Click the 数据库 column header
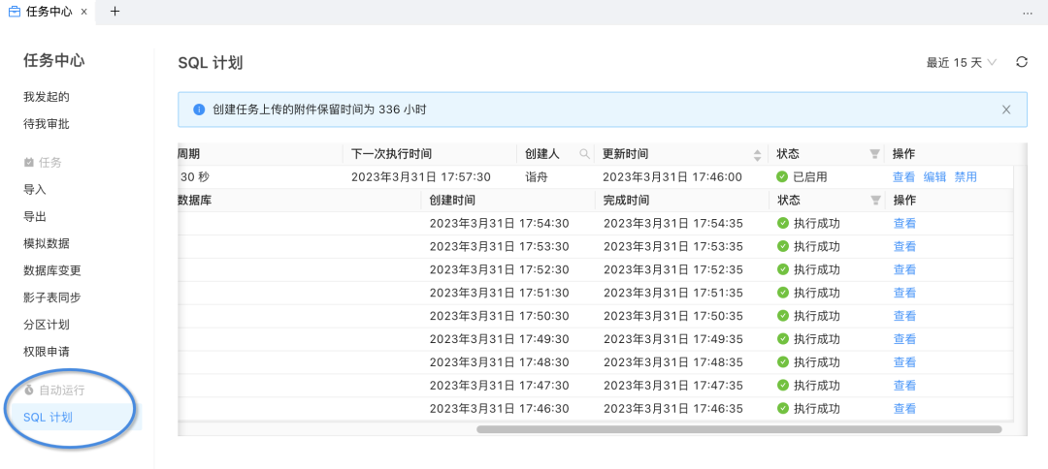Image resolution: width=1048 pixels, height=469 pixels. pyautogui.click(x=194, y=201)
